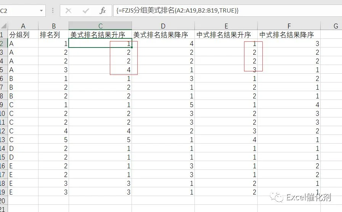
Task: Click cell A16 containing E
Action: [23, 166]
